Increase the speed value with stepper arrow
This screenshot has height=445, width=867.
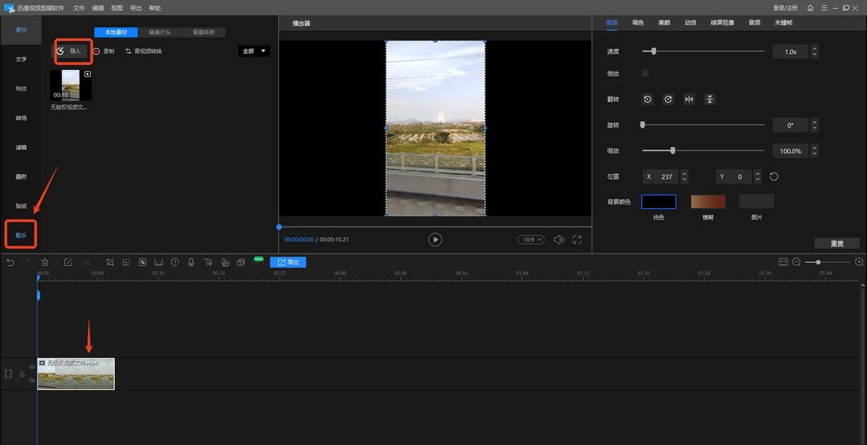(815, 49)
